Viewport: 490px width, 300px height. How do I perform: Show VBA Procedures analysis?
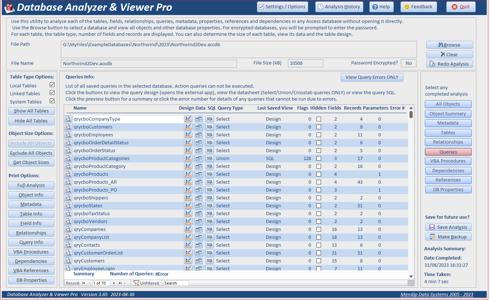click(x=448, y=161)
